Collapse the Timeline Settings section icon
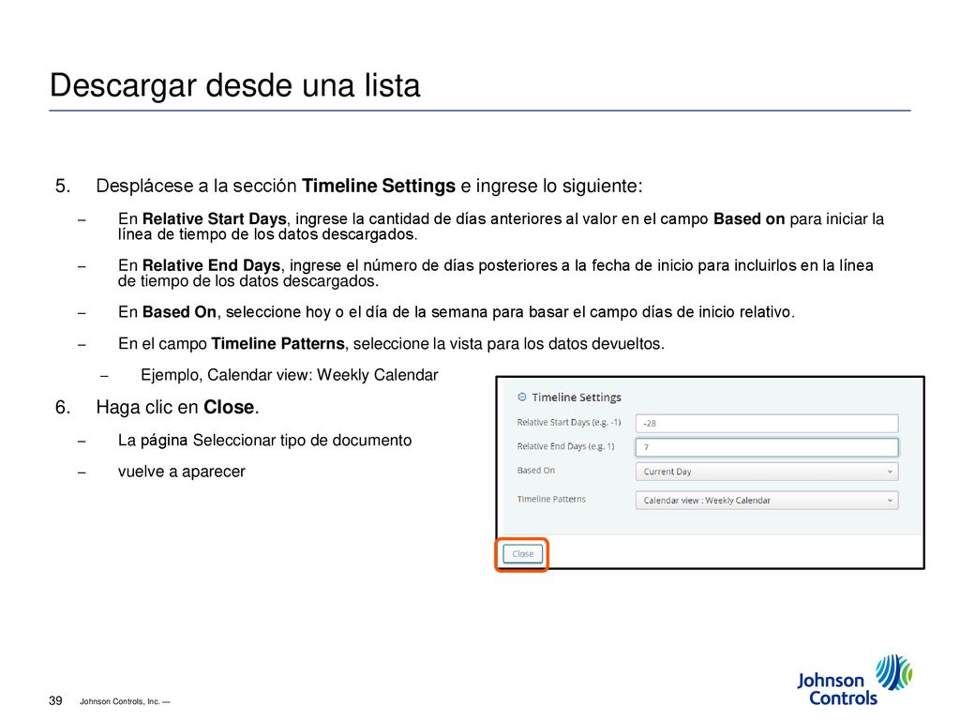Viewport: 960px width, 720px height. (x=521, y=397)
